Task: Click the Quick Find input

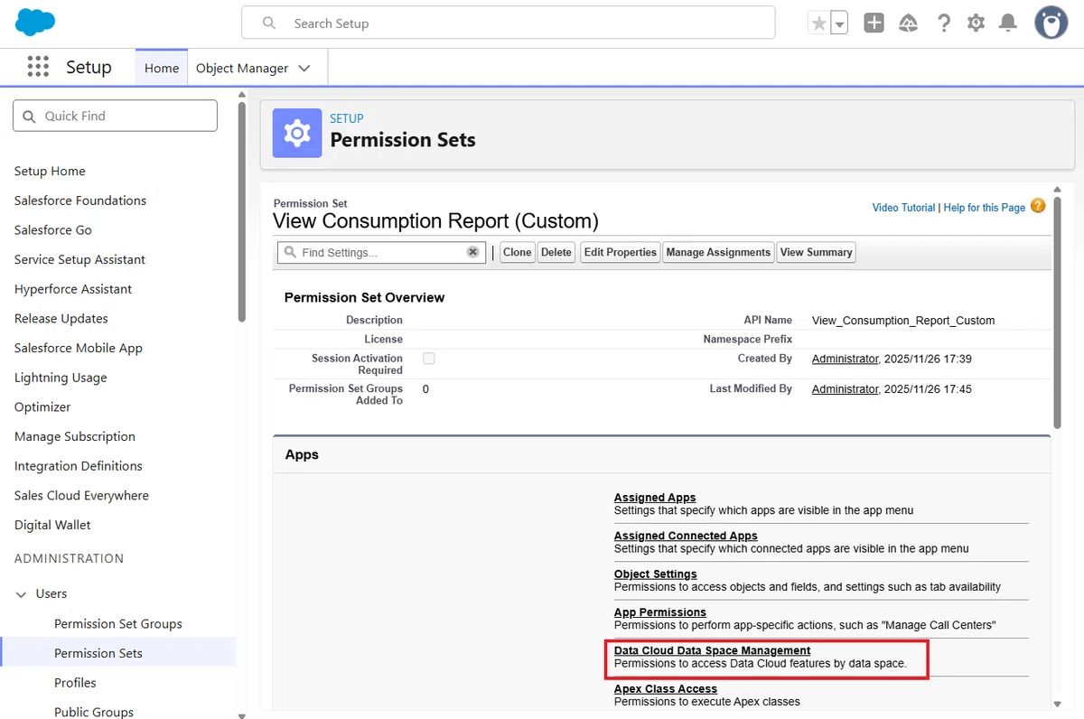Action: coord(115,116)
